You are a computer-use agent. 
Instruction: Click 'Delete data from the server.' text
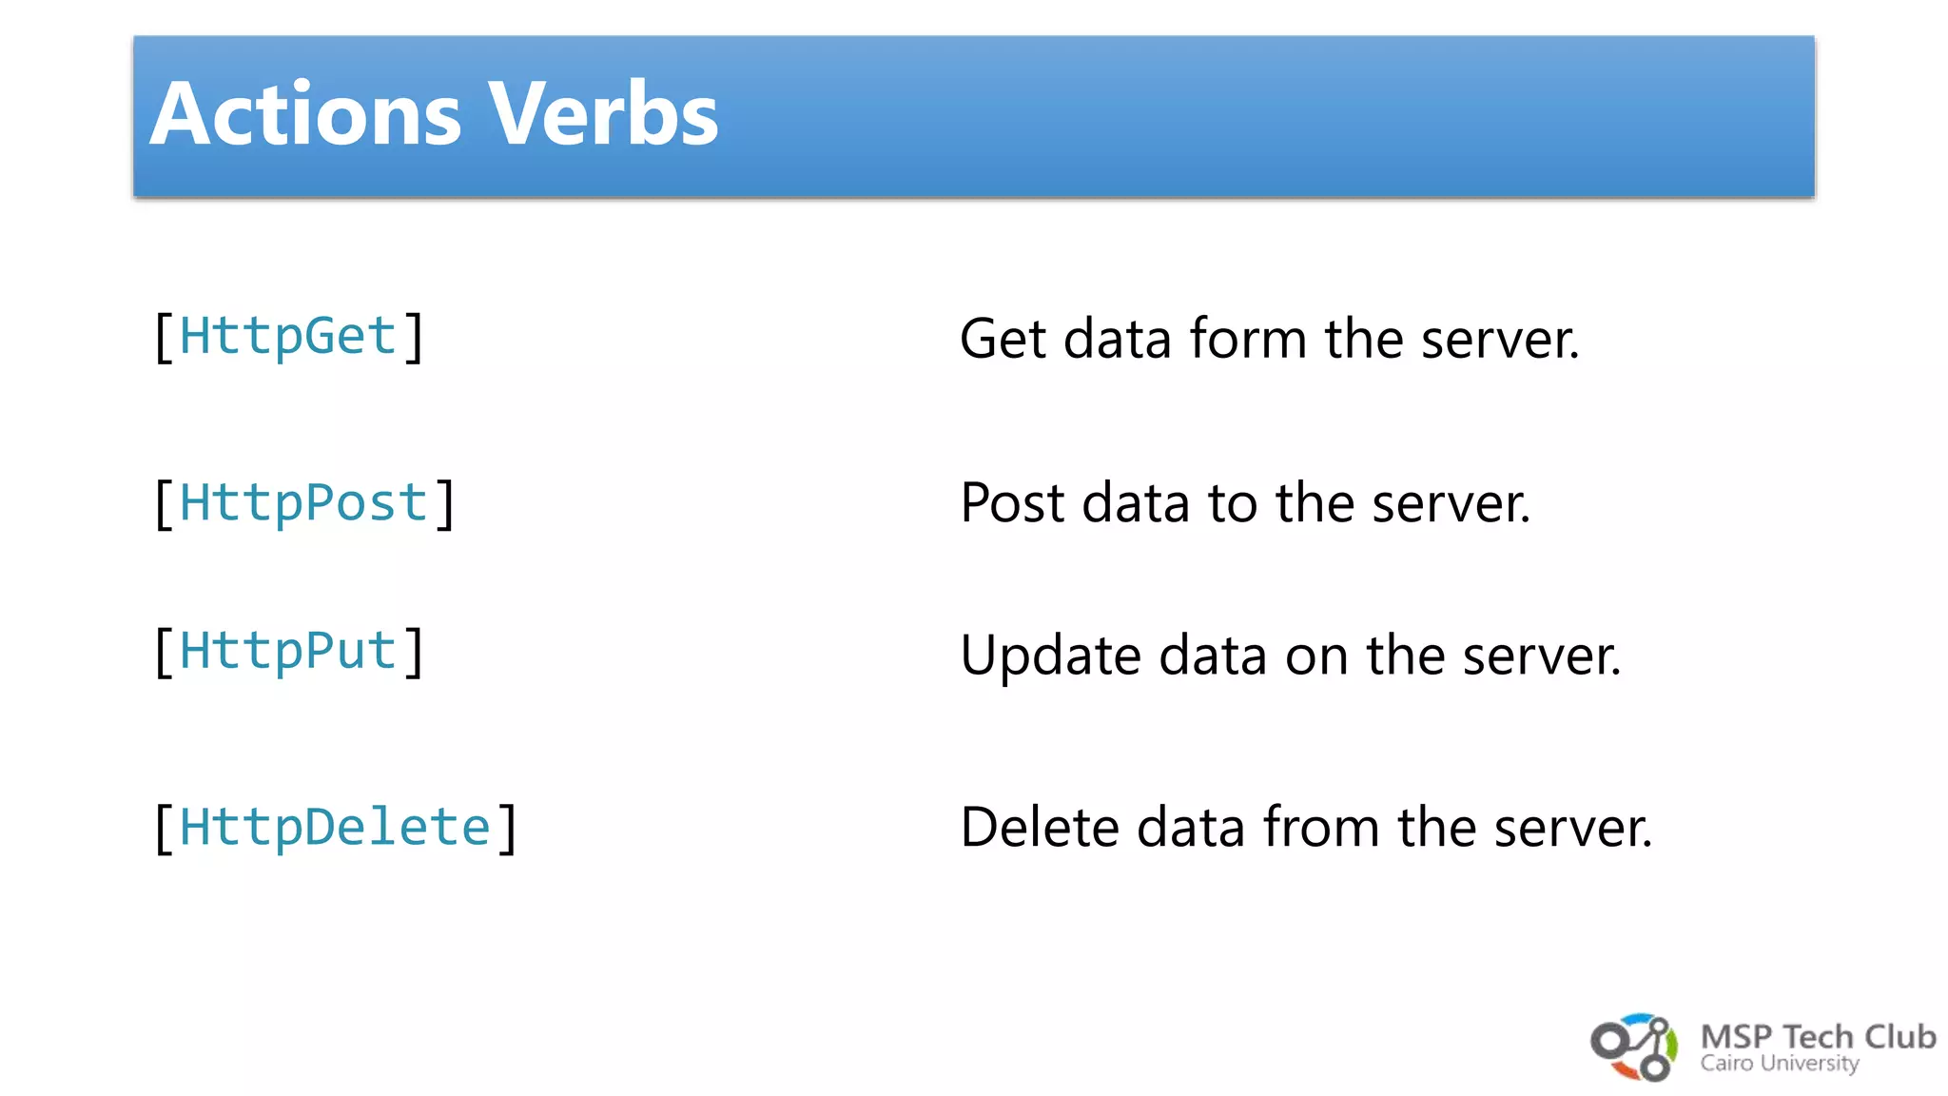coord(1306,827)
